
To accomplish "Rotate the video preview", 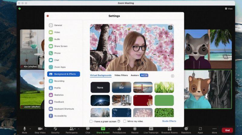I will pyautogui.click(x=170, y=27).
